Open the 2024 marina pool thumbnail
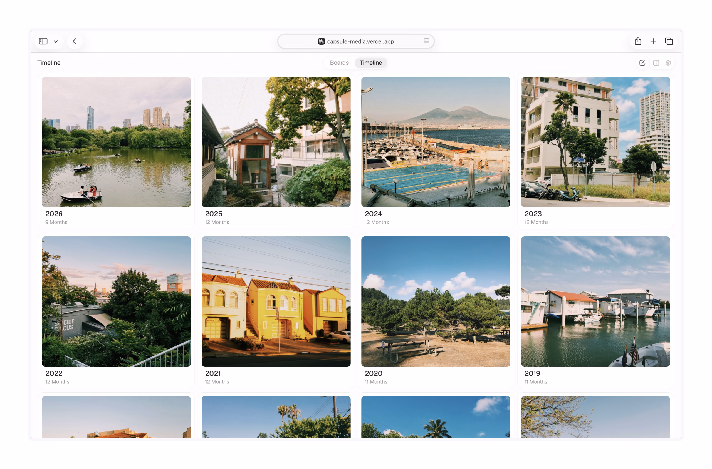712x469 pixels. pyautogui.click(x=435, y=142)
